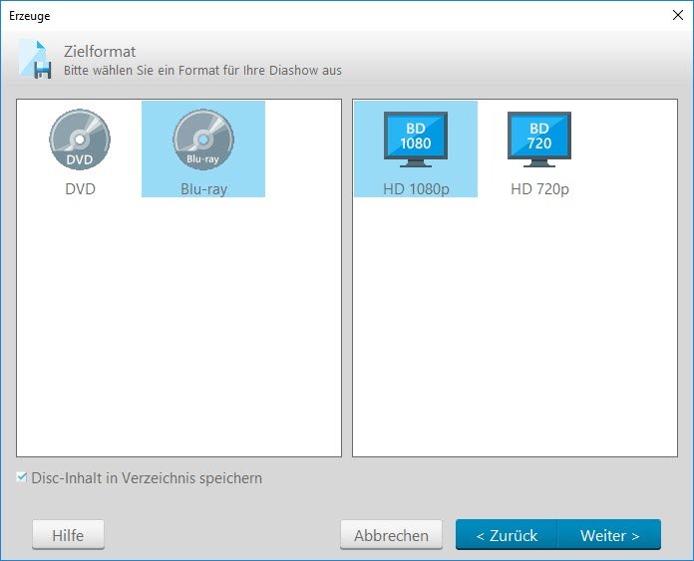
Task: Select the DVD disc format icon
Action: pyautogui.click(x=80, y=140)
